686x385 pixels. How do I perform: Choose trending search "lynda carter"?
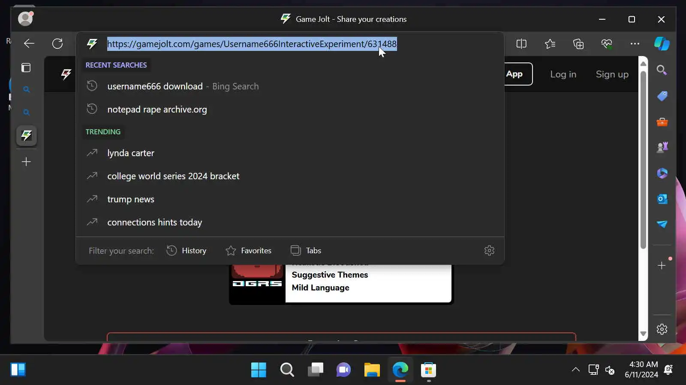[290, 153]
